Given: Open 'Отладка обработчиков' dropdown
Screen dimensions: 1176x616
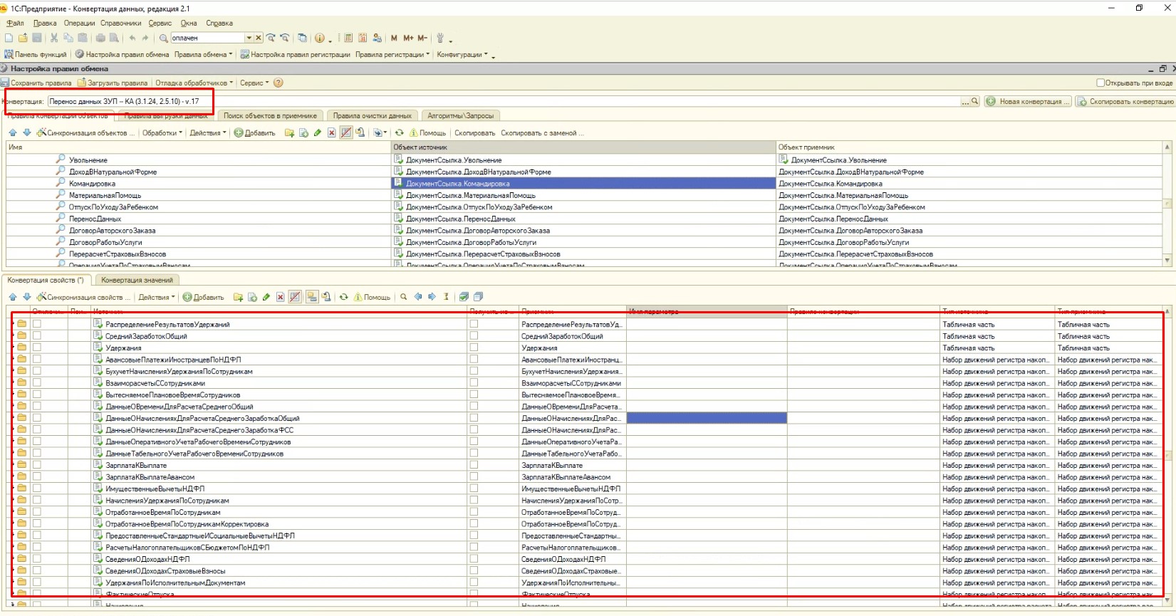Looking at the screenshot, I should [194, 83].
